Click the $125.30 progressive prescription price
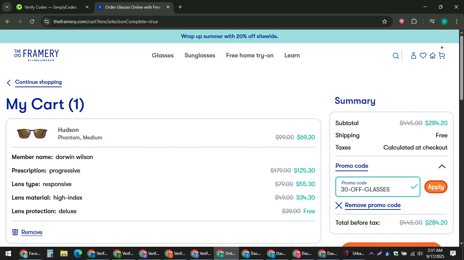The width and height of the screenshot is (464, 260). [x=304, y=171]
